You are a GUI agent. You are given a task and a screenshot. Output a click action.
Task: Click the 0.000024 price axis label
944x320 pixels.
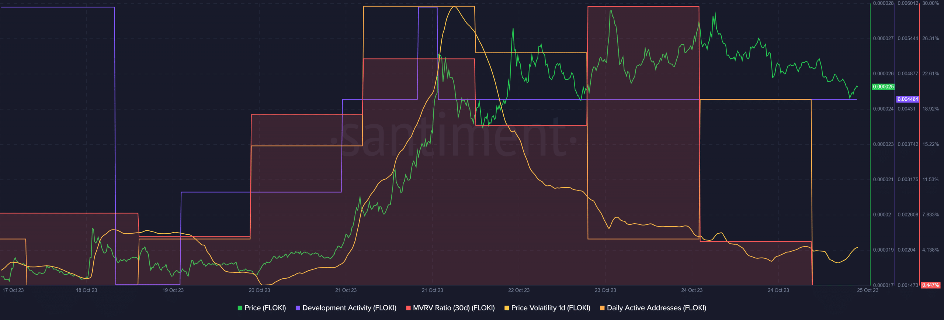pyautogui.click(x=883, y=109)
